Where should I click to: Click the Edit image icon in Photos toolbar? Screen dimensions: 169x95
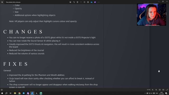coord(71,2)
